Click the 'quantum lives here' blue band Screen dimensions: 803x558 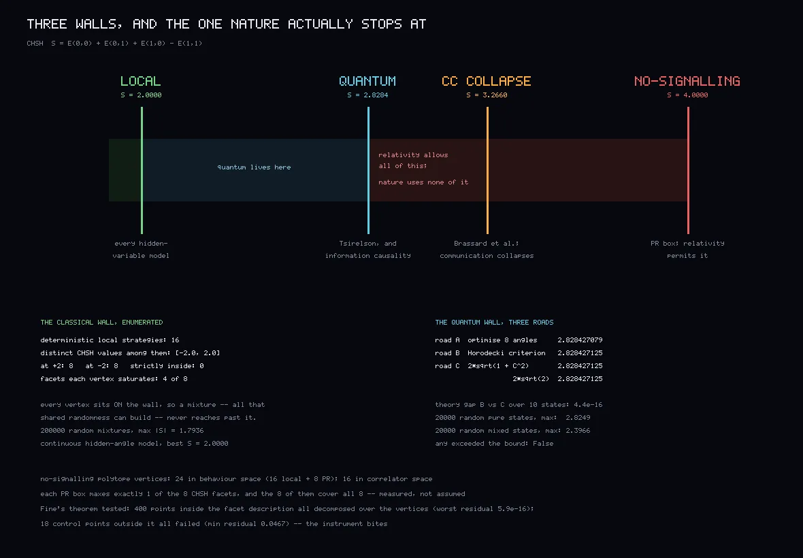tap(255, 170)
